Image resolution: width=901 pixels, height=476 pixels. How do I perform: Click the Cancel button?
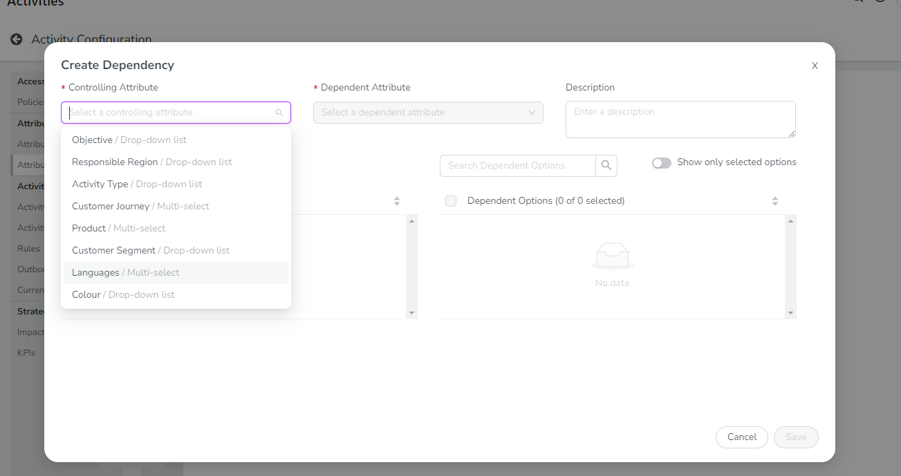tap(742, 437)
